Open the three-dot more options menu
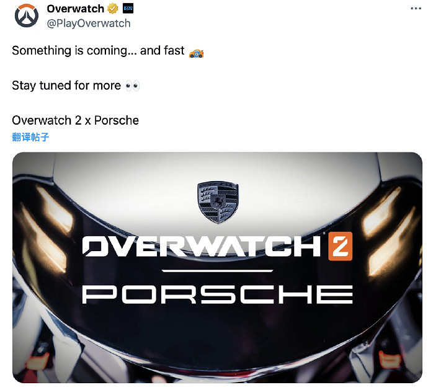Image resolution: width=428 pixels, height=390 pixels. (416, 9)
